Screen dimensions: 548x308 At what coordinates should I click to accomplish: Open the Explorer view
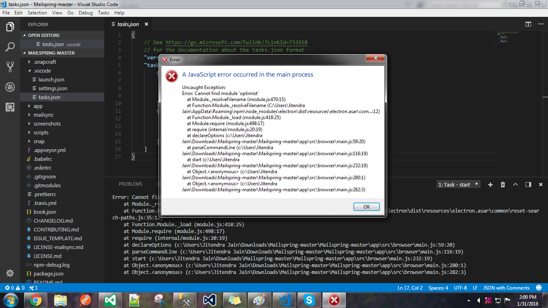(10, 27)
